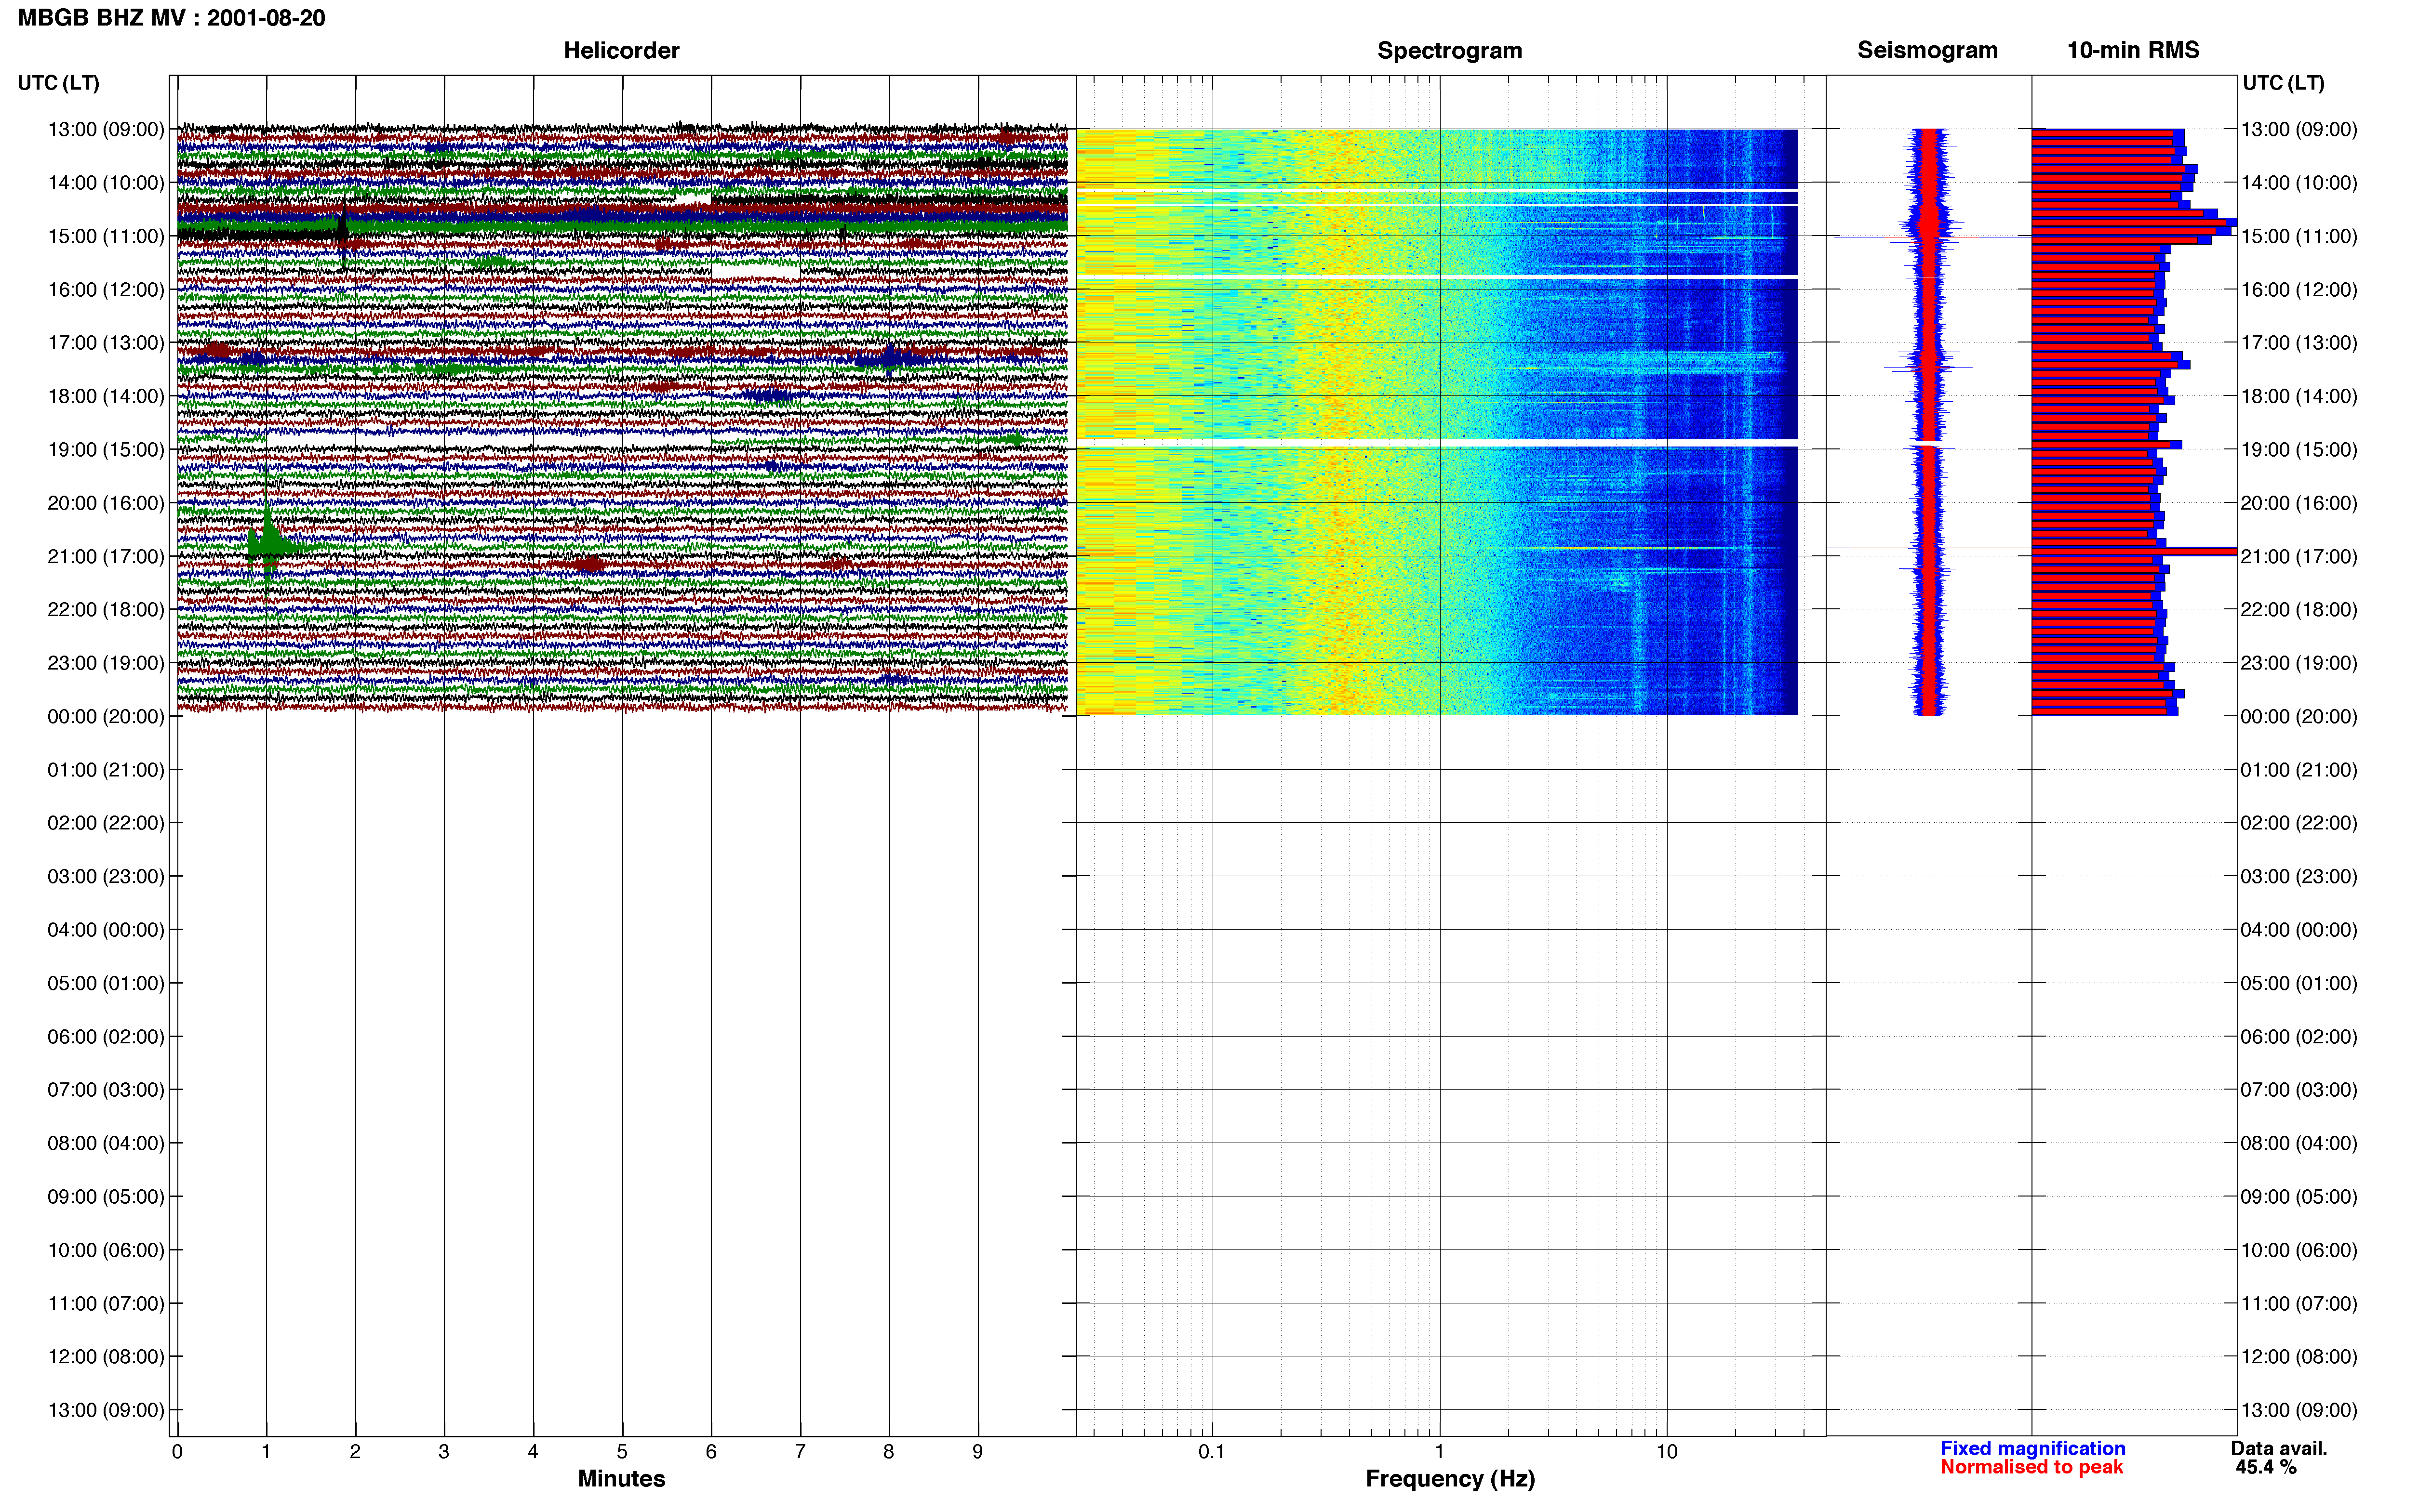Click RMS-side time label '06:00 (02:00)'
This screenshot has width=2419, height=1512.
point(2299,1037)
